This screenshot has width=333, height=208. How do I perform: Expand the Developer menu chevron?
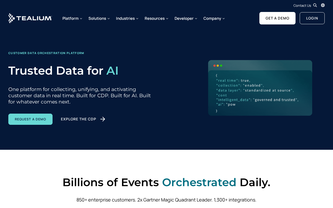point(196,18)
